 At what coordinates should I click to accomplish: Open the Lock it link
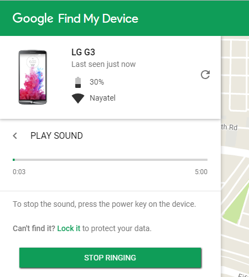(69, 228)
